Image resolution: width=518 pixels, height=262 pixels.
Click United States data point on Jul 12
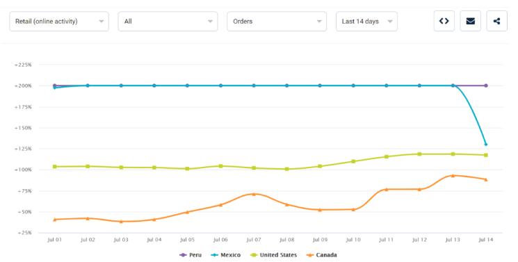click(x=419, y=154)
